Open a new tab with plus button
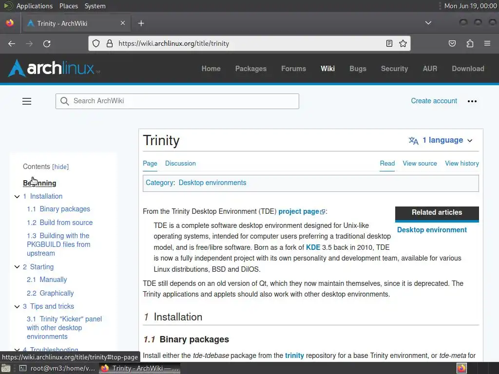 click(141, 23)
